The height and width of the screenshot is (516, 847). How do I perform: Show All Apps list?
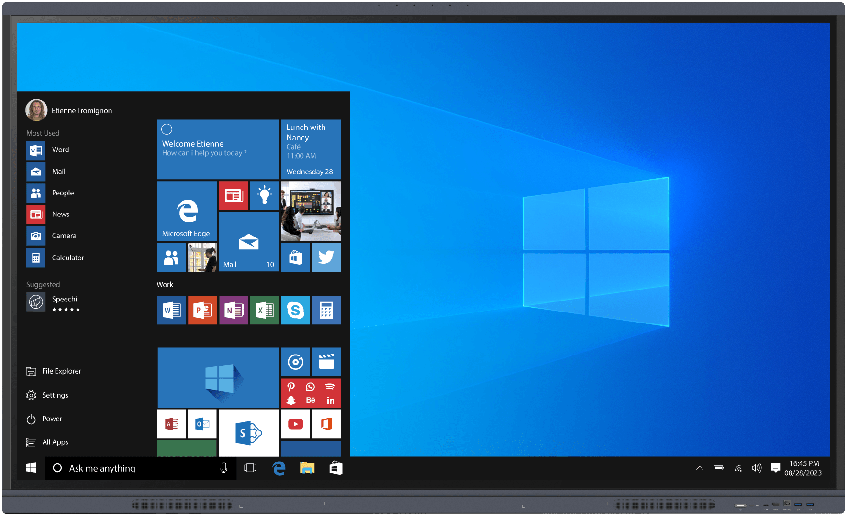coord(47,442)
